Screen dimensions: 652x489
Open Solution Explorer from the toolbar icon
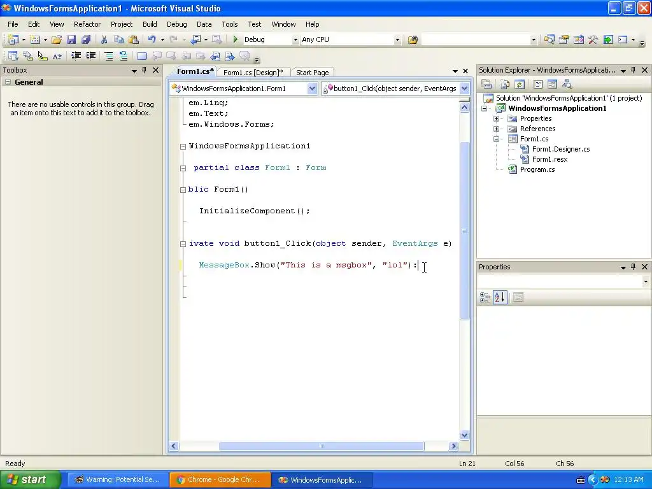point(549,39)
